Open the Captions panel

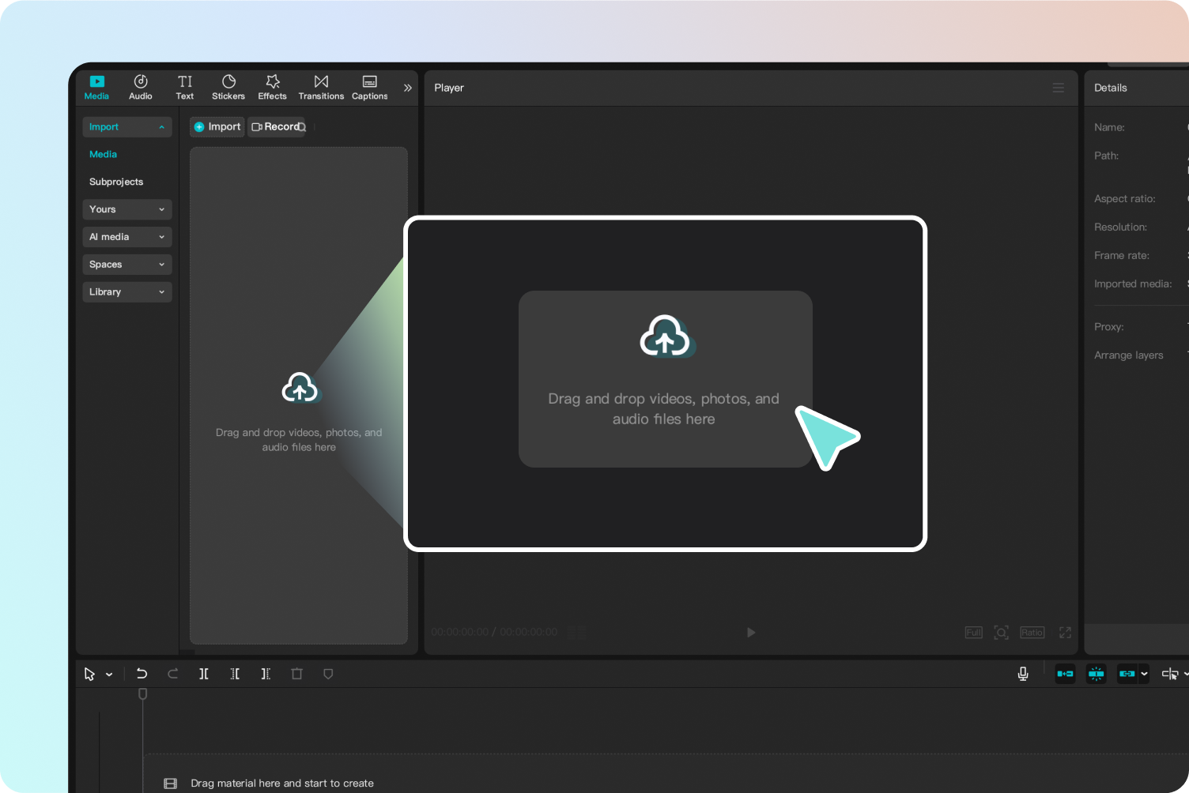pos(369,87)
